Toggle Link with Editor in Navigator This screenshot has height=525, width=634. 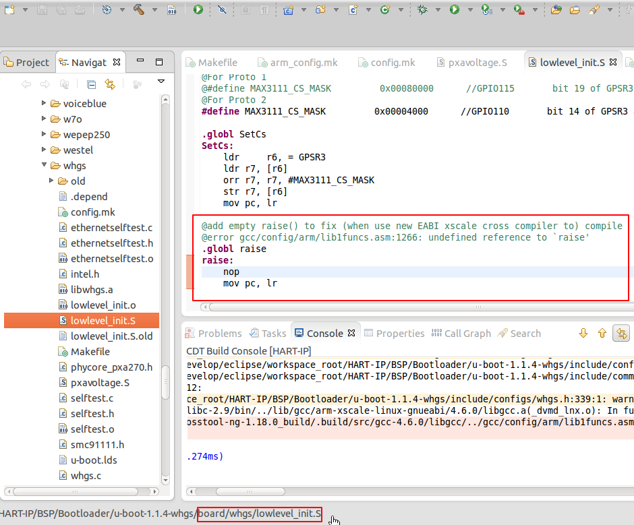110,84
